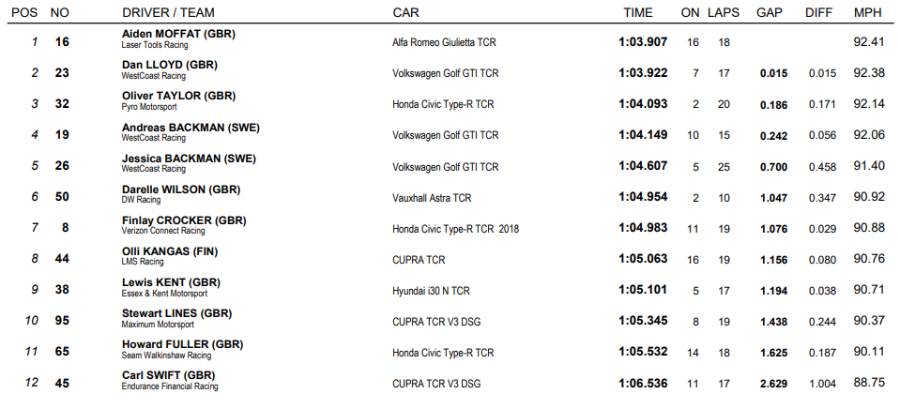Select the MPH column header

point(867,12)
